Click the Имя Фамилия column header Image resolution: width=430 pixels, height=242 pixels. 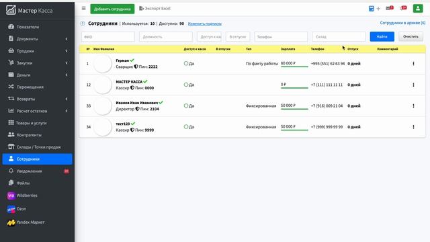(x=103, y=49)
